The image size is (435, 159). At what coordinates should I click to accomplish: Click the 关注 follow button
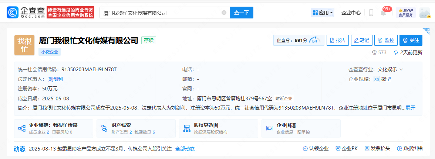pyautogui.click(x=411, y=40)
